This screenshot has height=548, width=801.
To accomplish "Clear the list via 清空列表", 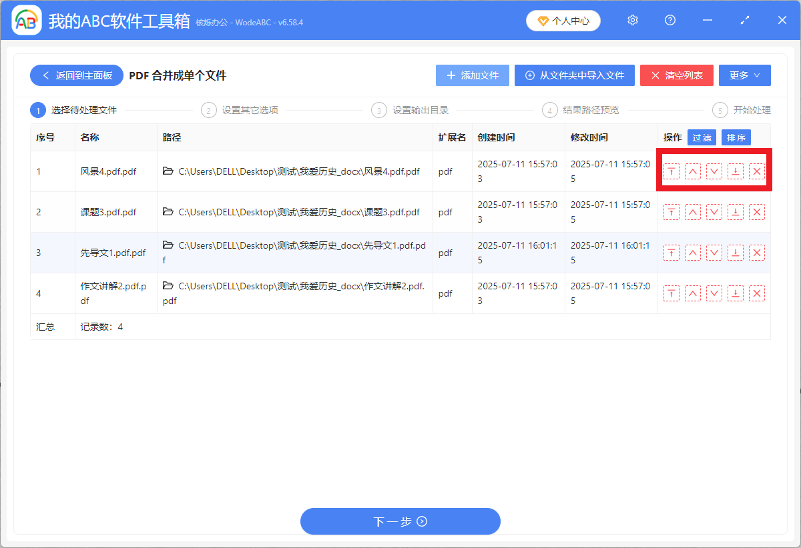I will point(676,75).
